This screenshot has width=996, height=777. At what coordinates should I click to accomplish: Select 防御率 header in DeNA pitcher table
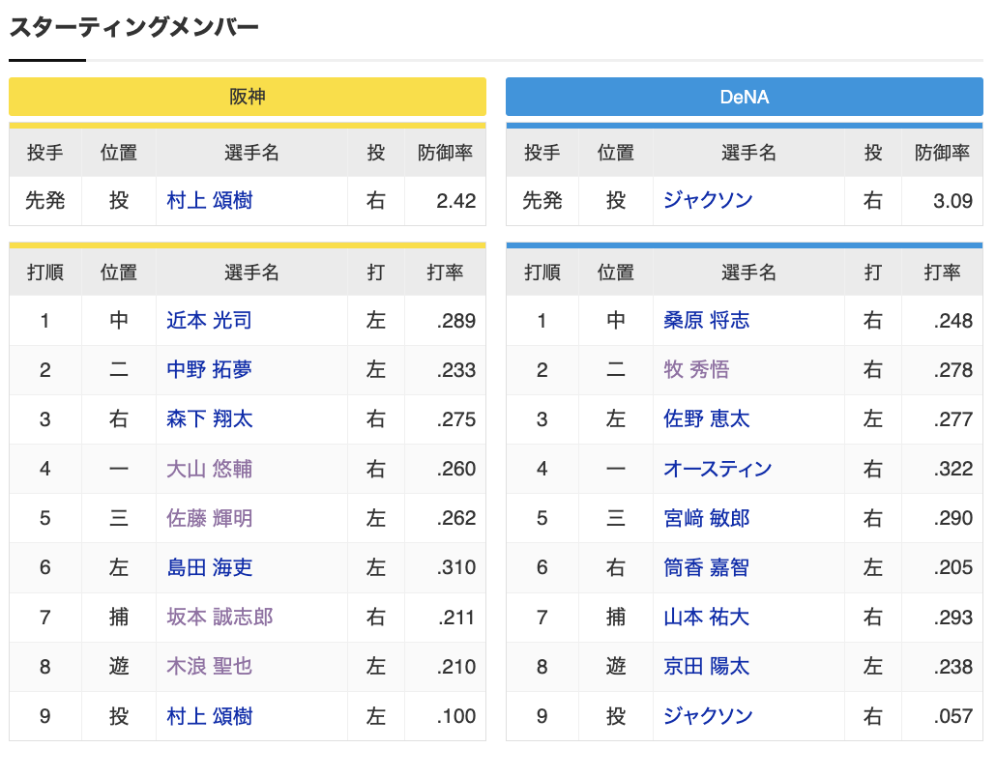point(942,153)
